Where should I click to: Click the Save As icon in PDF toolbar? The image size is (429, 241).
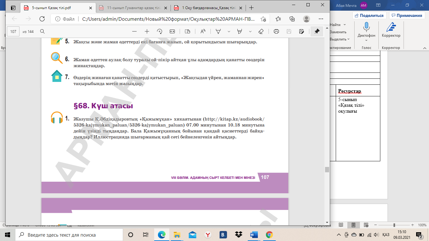[x=301, y=31]
